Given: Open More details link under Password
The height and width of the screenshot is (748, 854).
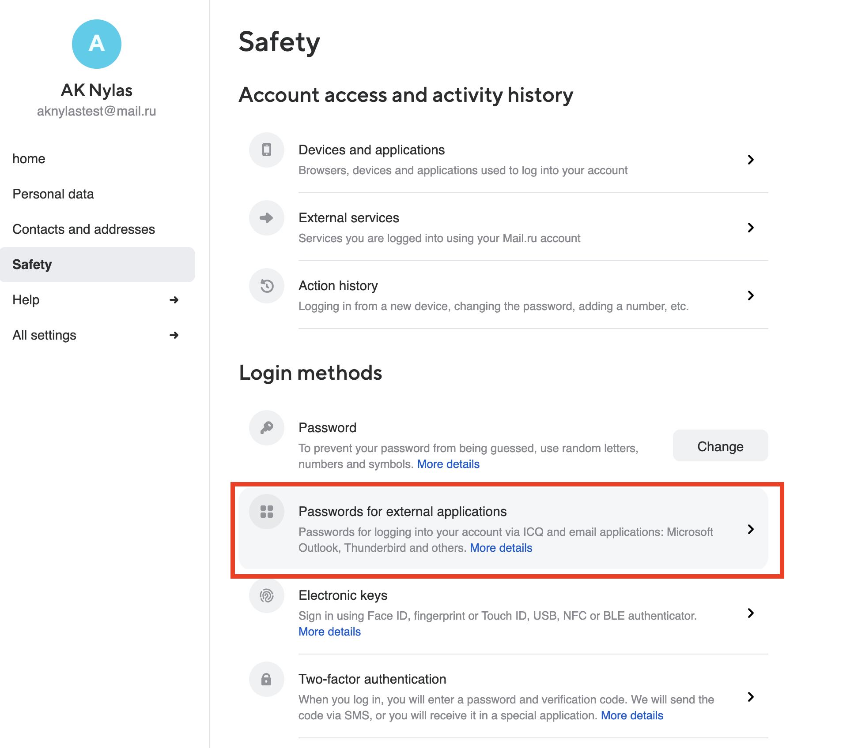Looking at the screenshot, I should (448, 464).
